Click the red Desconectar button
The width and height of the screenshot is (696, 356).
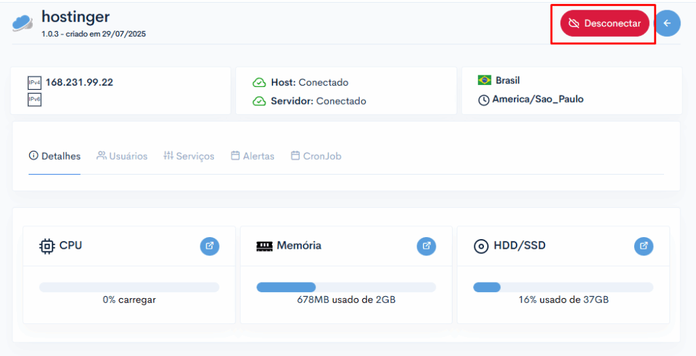coord(604,24)
